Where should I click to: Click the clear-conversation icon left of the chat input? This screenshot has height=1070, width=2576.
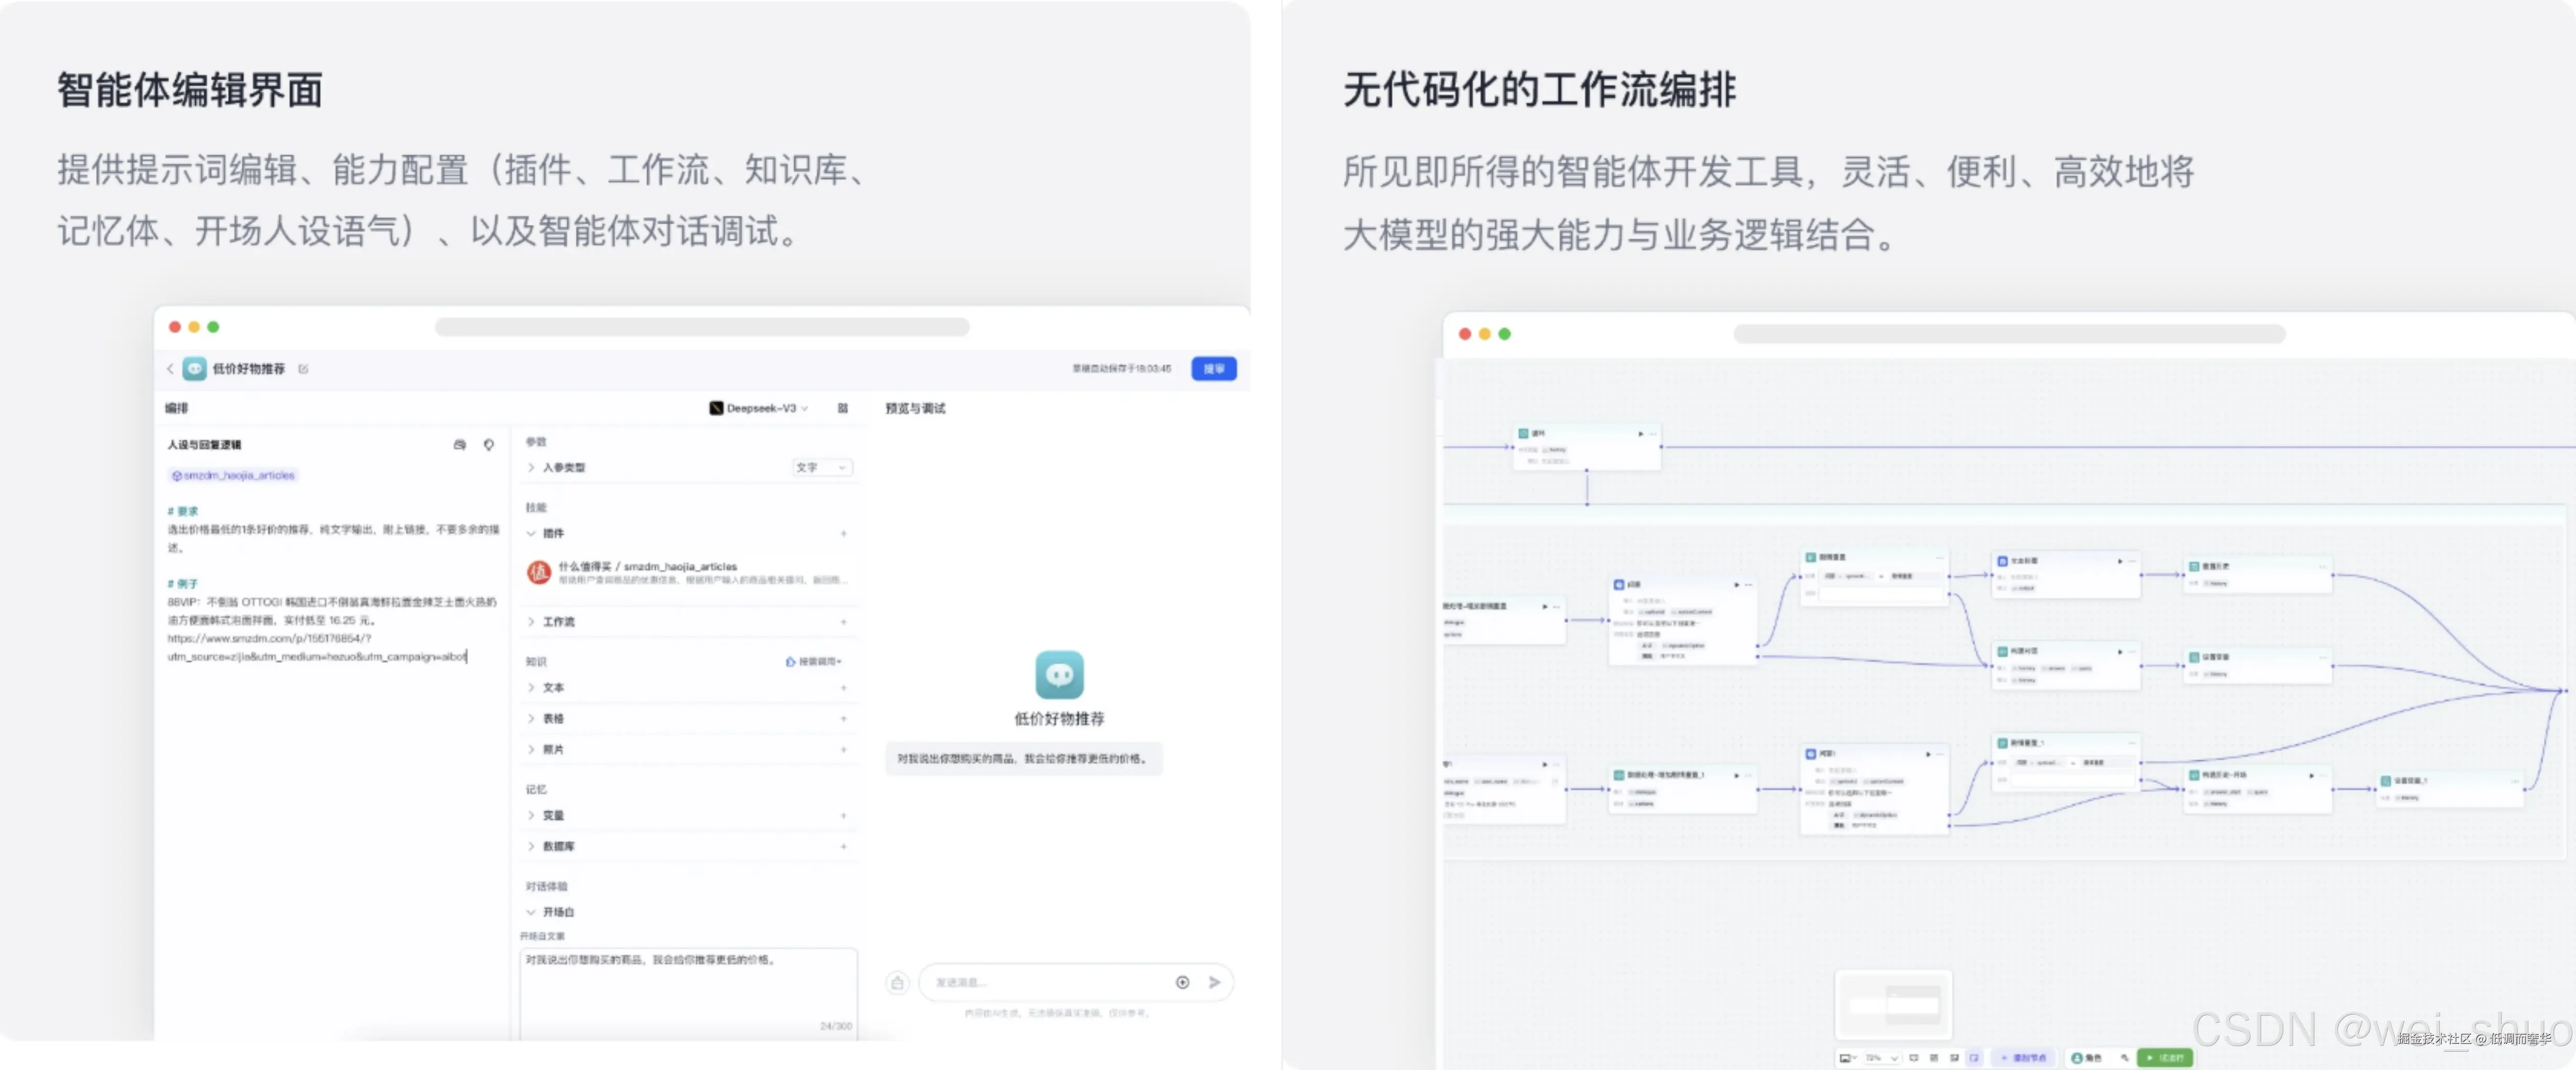pos(898,983)
